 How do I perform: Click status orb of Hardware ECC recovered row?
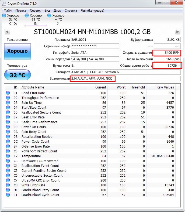(8, 161)
